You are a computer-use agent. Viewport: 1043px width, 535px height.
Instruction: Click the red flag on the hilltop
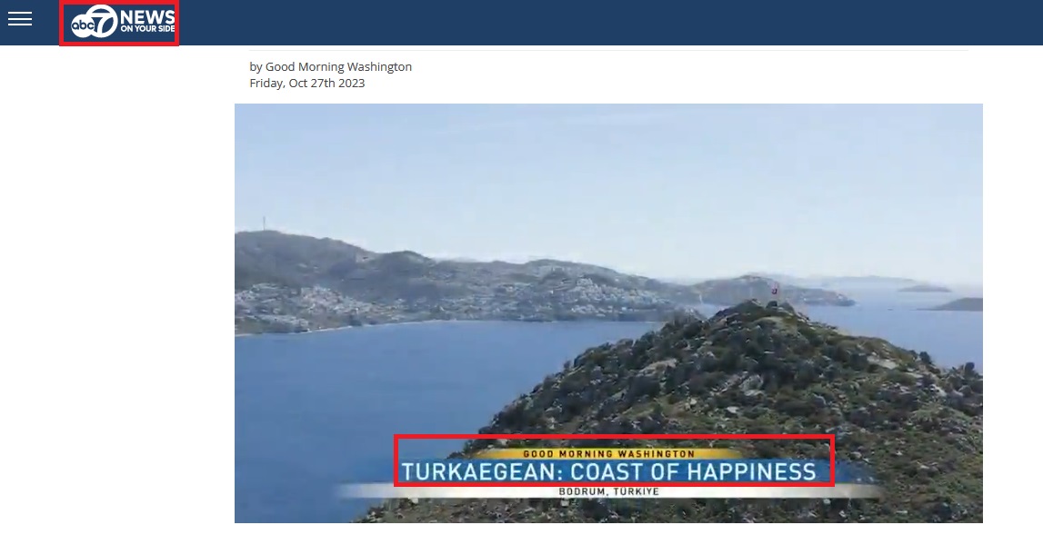pos(775,290)
